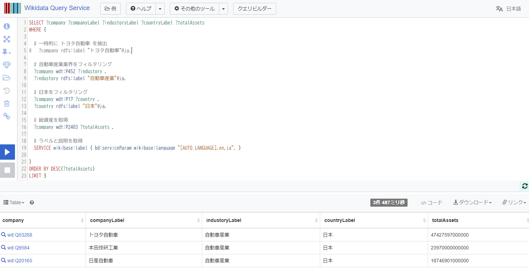Click the ヘルプ help button
Screen dimensions: 529x271
coord(141,9)
